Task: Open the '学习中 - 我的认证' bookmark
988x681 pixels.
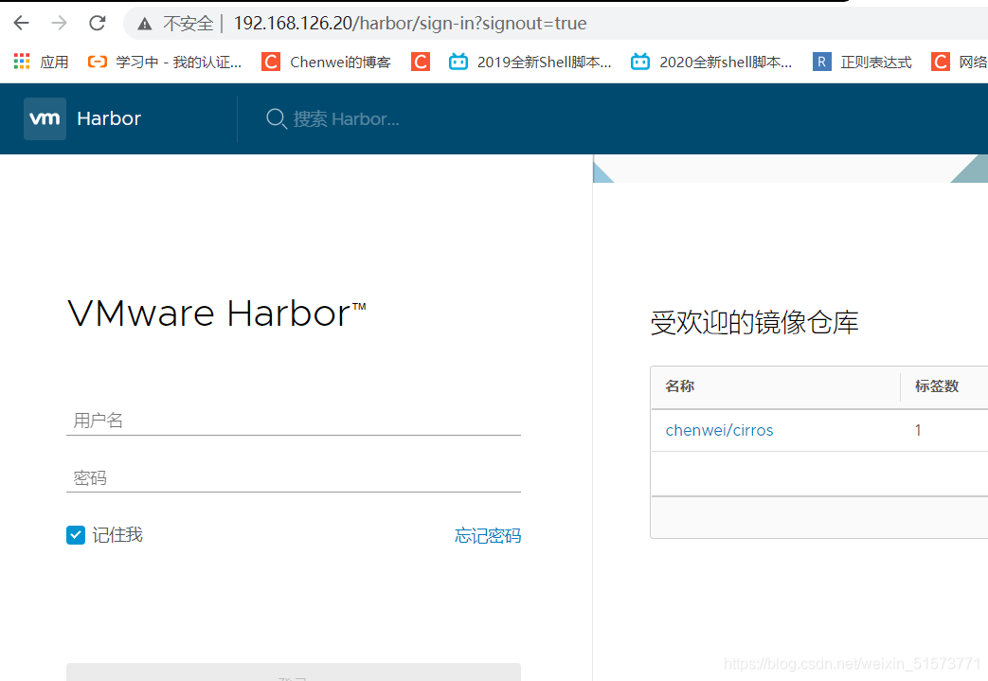Action: pos(165,62)
